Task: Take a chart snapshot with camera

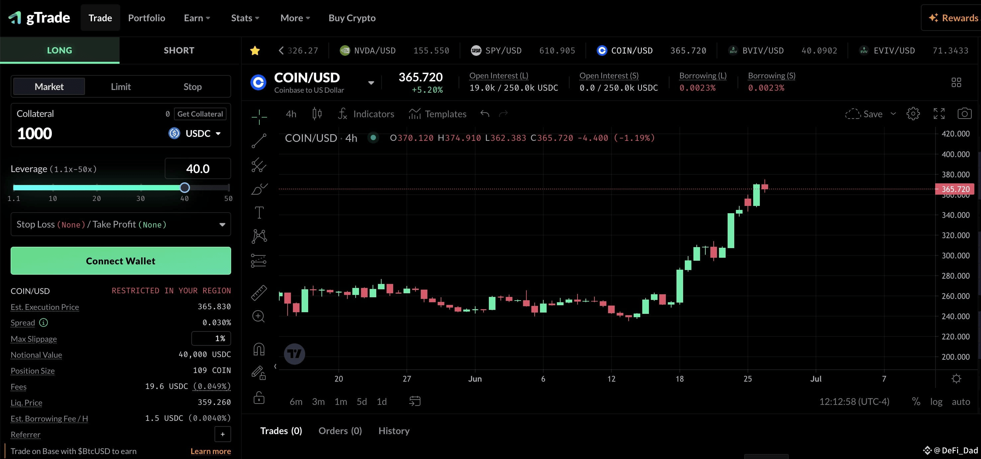Action: pos(965,114)
